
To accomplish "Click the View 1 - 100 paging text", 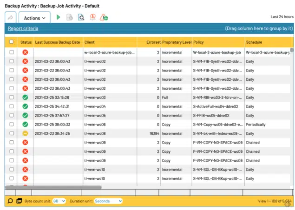I will point(275,201).
